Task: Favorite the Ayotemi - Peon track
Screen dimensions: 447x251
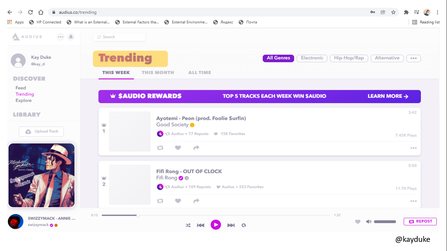Action: [178, 148]
